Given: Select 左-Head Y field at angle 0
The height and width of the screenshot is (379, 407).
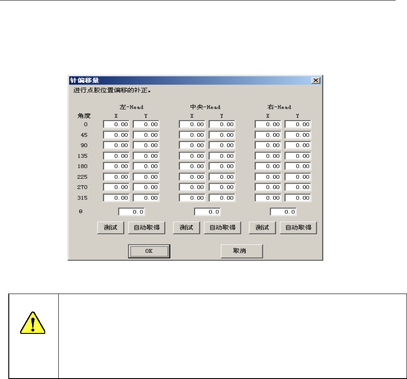Looking at the screenshot, I should 146,124.
